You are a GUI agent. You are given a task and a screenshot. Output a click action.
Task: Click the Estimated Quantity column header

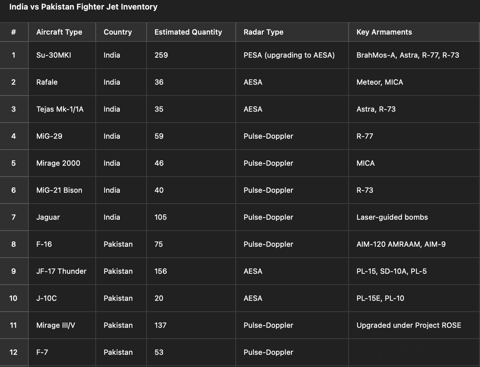coord(191,32)
